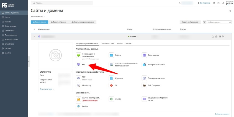Click the help question mark icon

click(x=218, y=3)
